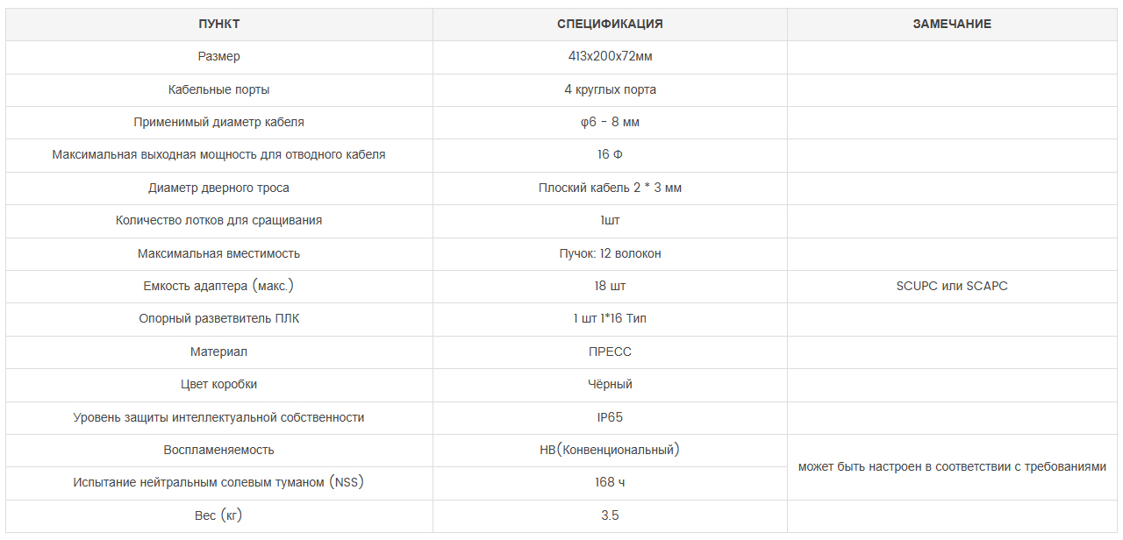Select the НВ(Конвенциональный) flammability value
This screenshot has width=1123, height=540.
click(x=610, y=450)
